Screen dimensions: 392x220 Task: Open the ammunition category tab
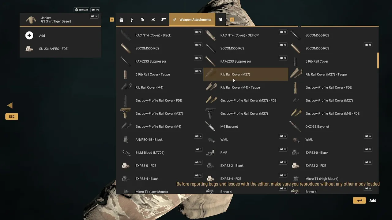(121, 20)
